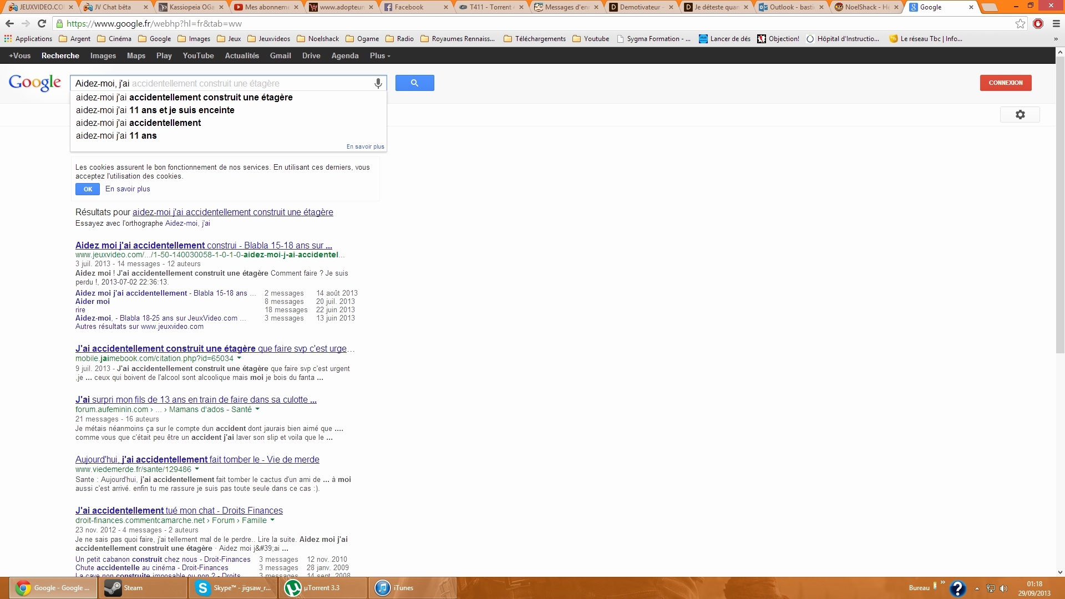
Task: Open the Chrome hamburger menu
Action: click(x=1056, y=23)
